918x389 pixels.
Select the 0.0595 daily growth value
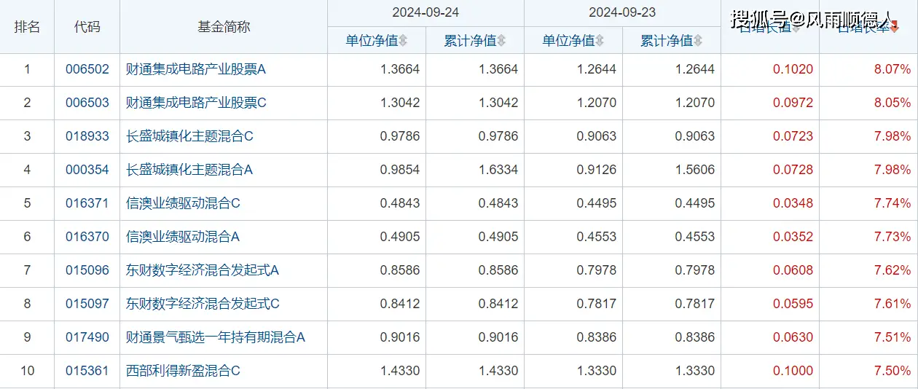[793, 304]
